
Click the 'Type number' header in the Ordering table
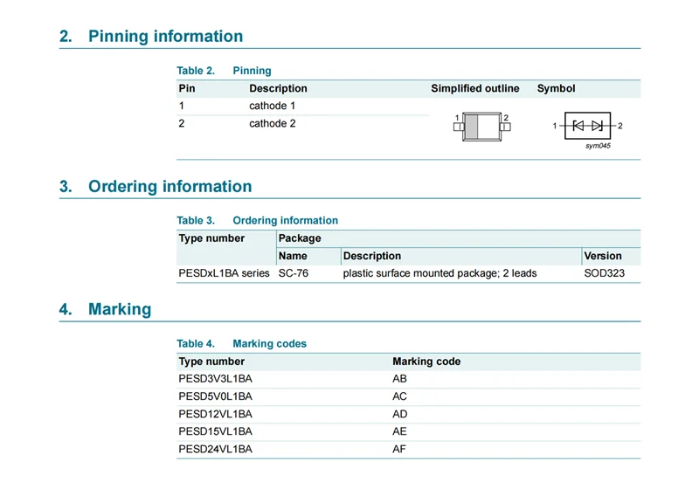[211, 238]
